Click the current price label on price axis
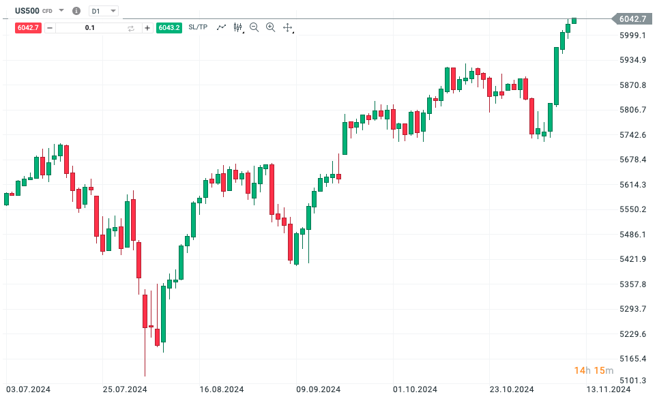The width and height of the screenshot is (657, 399). (632, 19)
